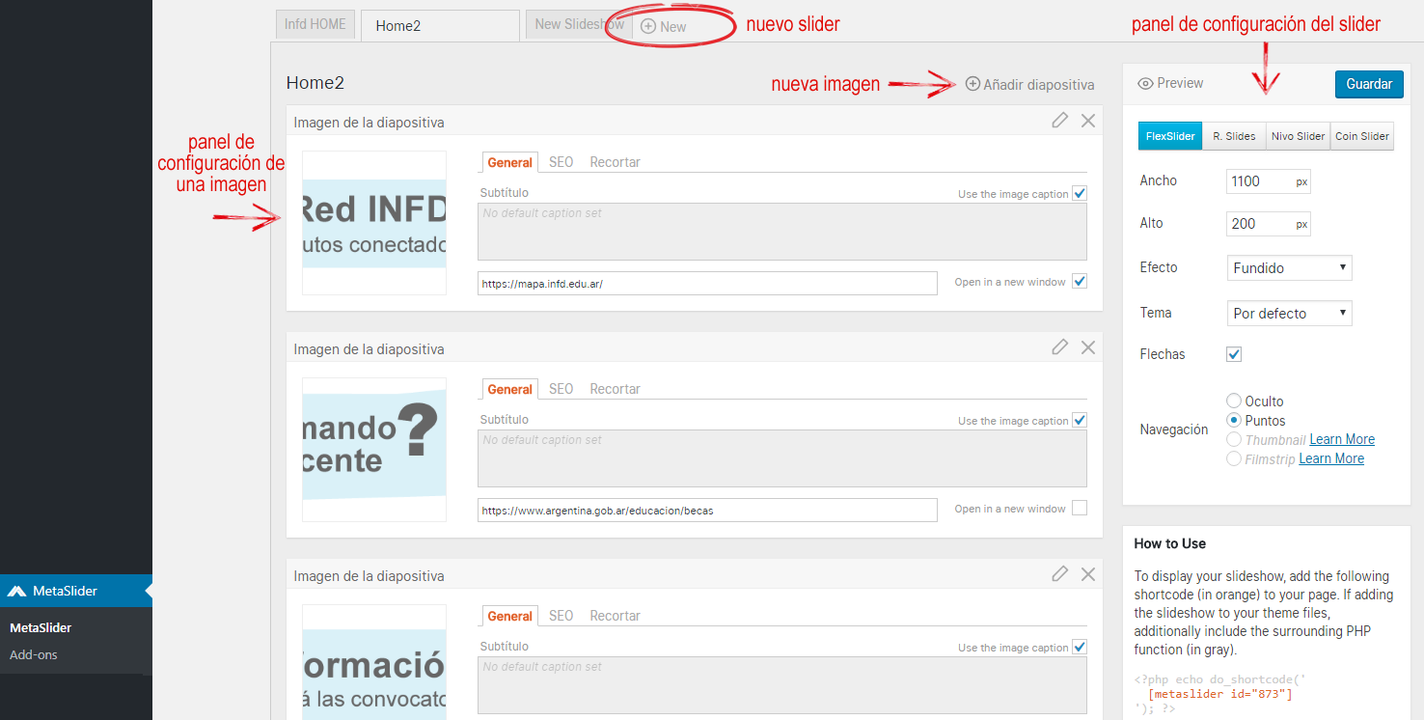Enable Flechas checkbox
The height and width of the screenshot is (720, 1424).
(x=1233, y=354)
